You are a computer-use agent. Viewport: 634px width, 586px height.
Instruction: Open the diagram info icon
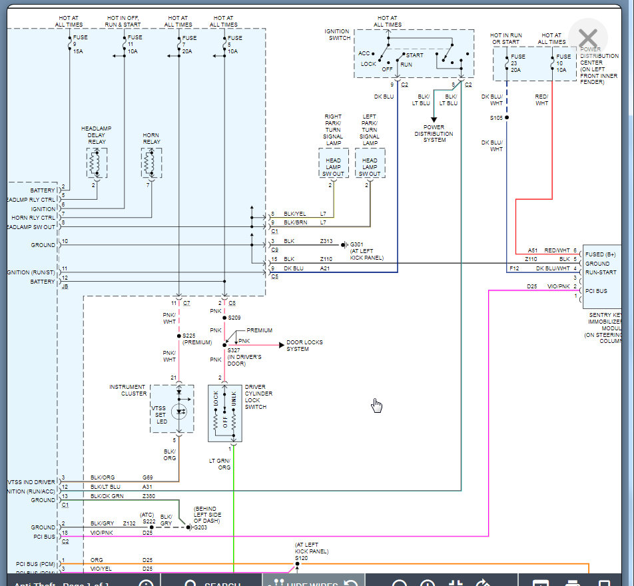click(146, 583)
